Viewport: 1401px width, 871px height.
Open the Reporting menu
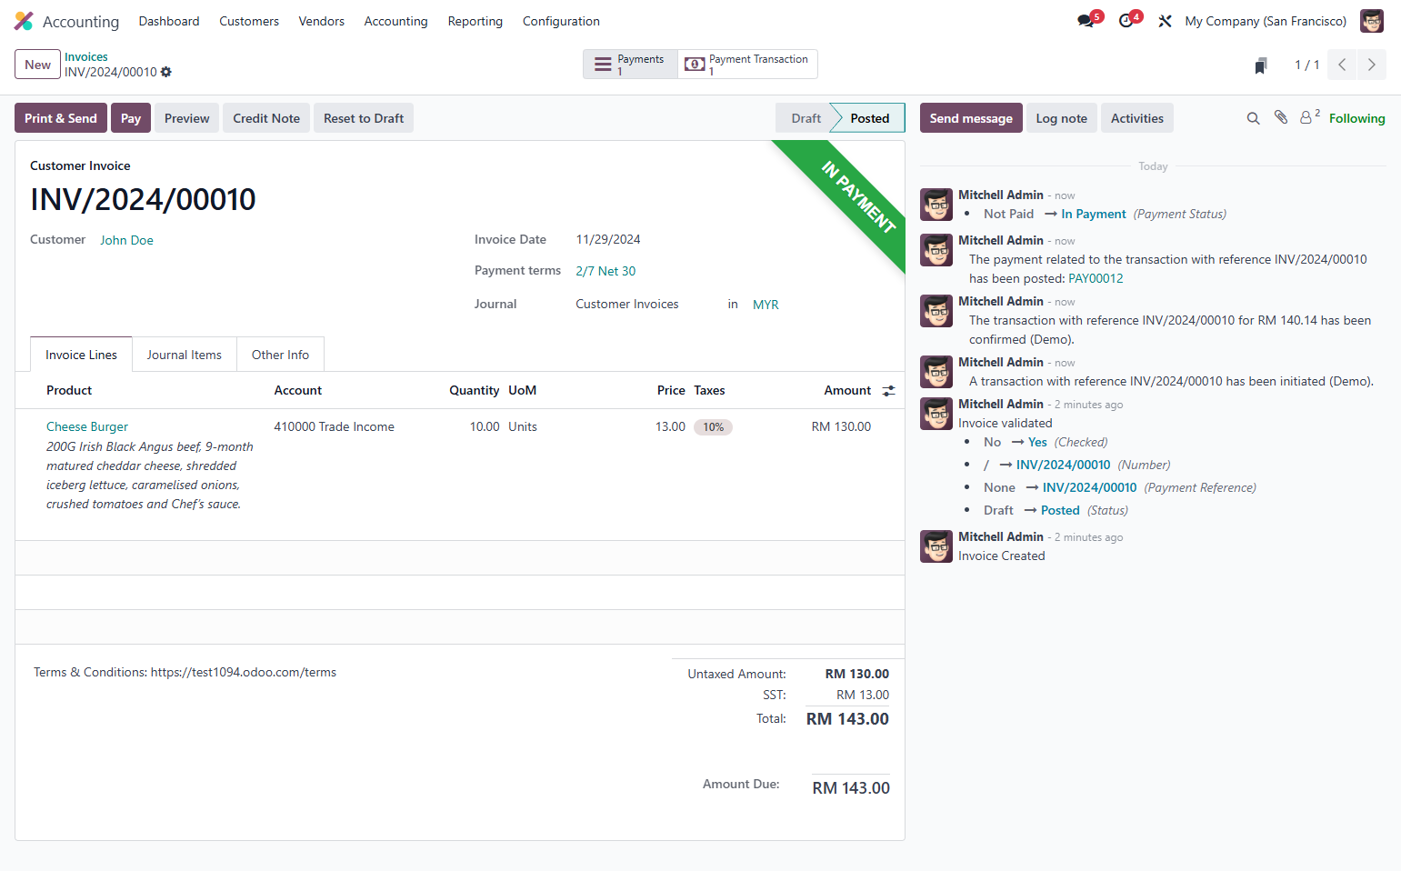coord(475,21)
